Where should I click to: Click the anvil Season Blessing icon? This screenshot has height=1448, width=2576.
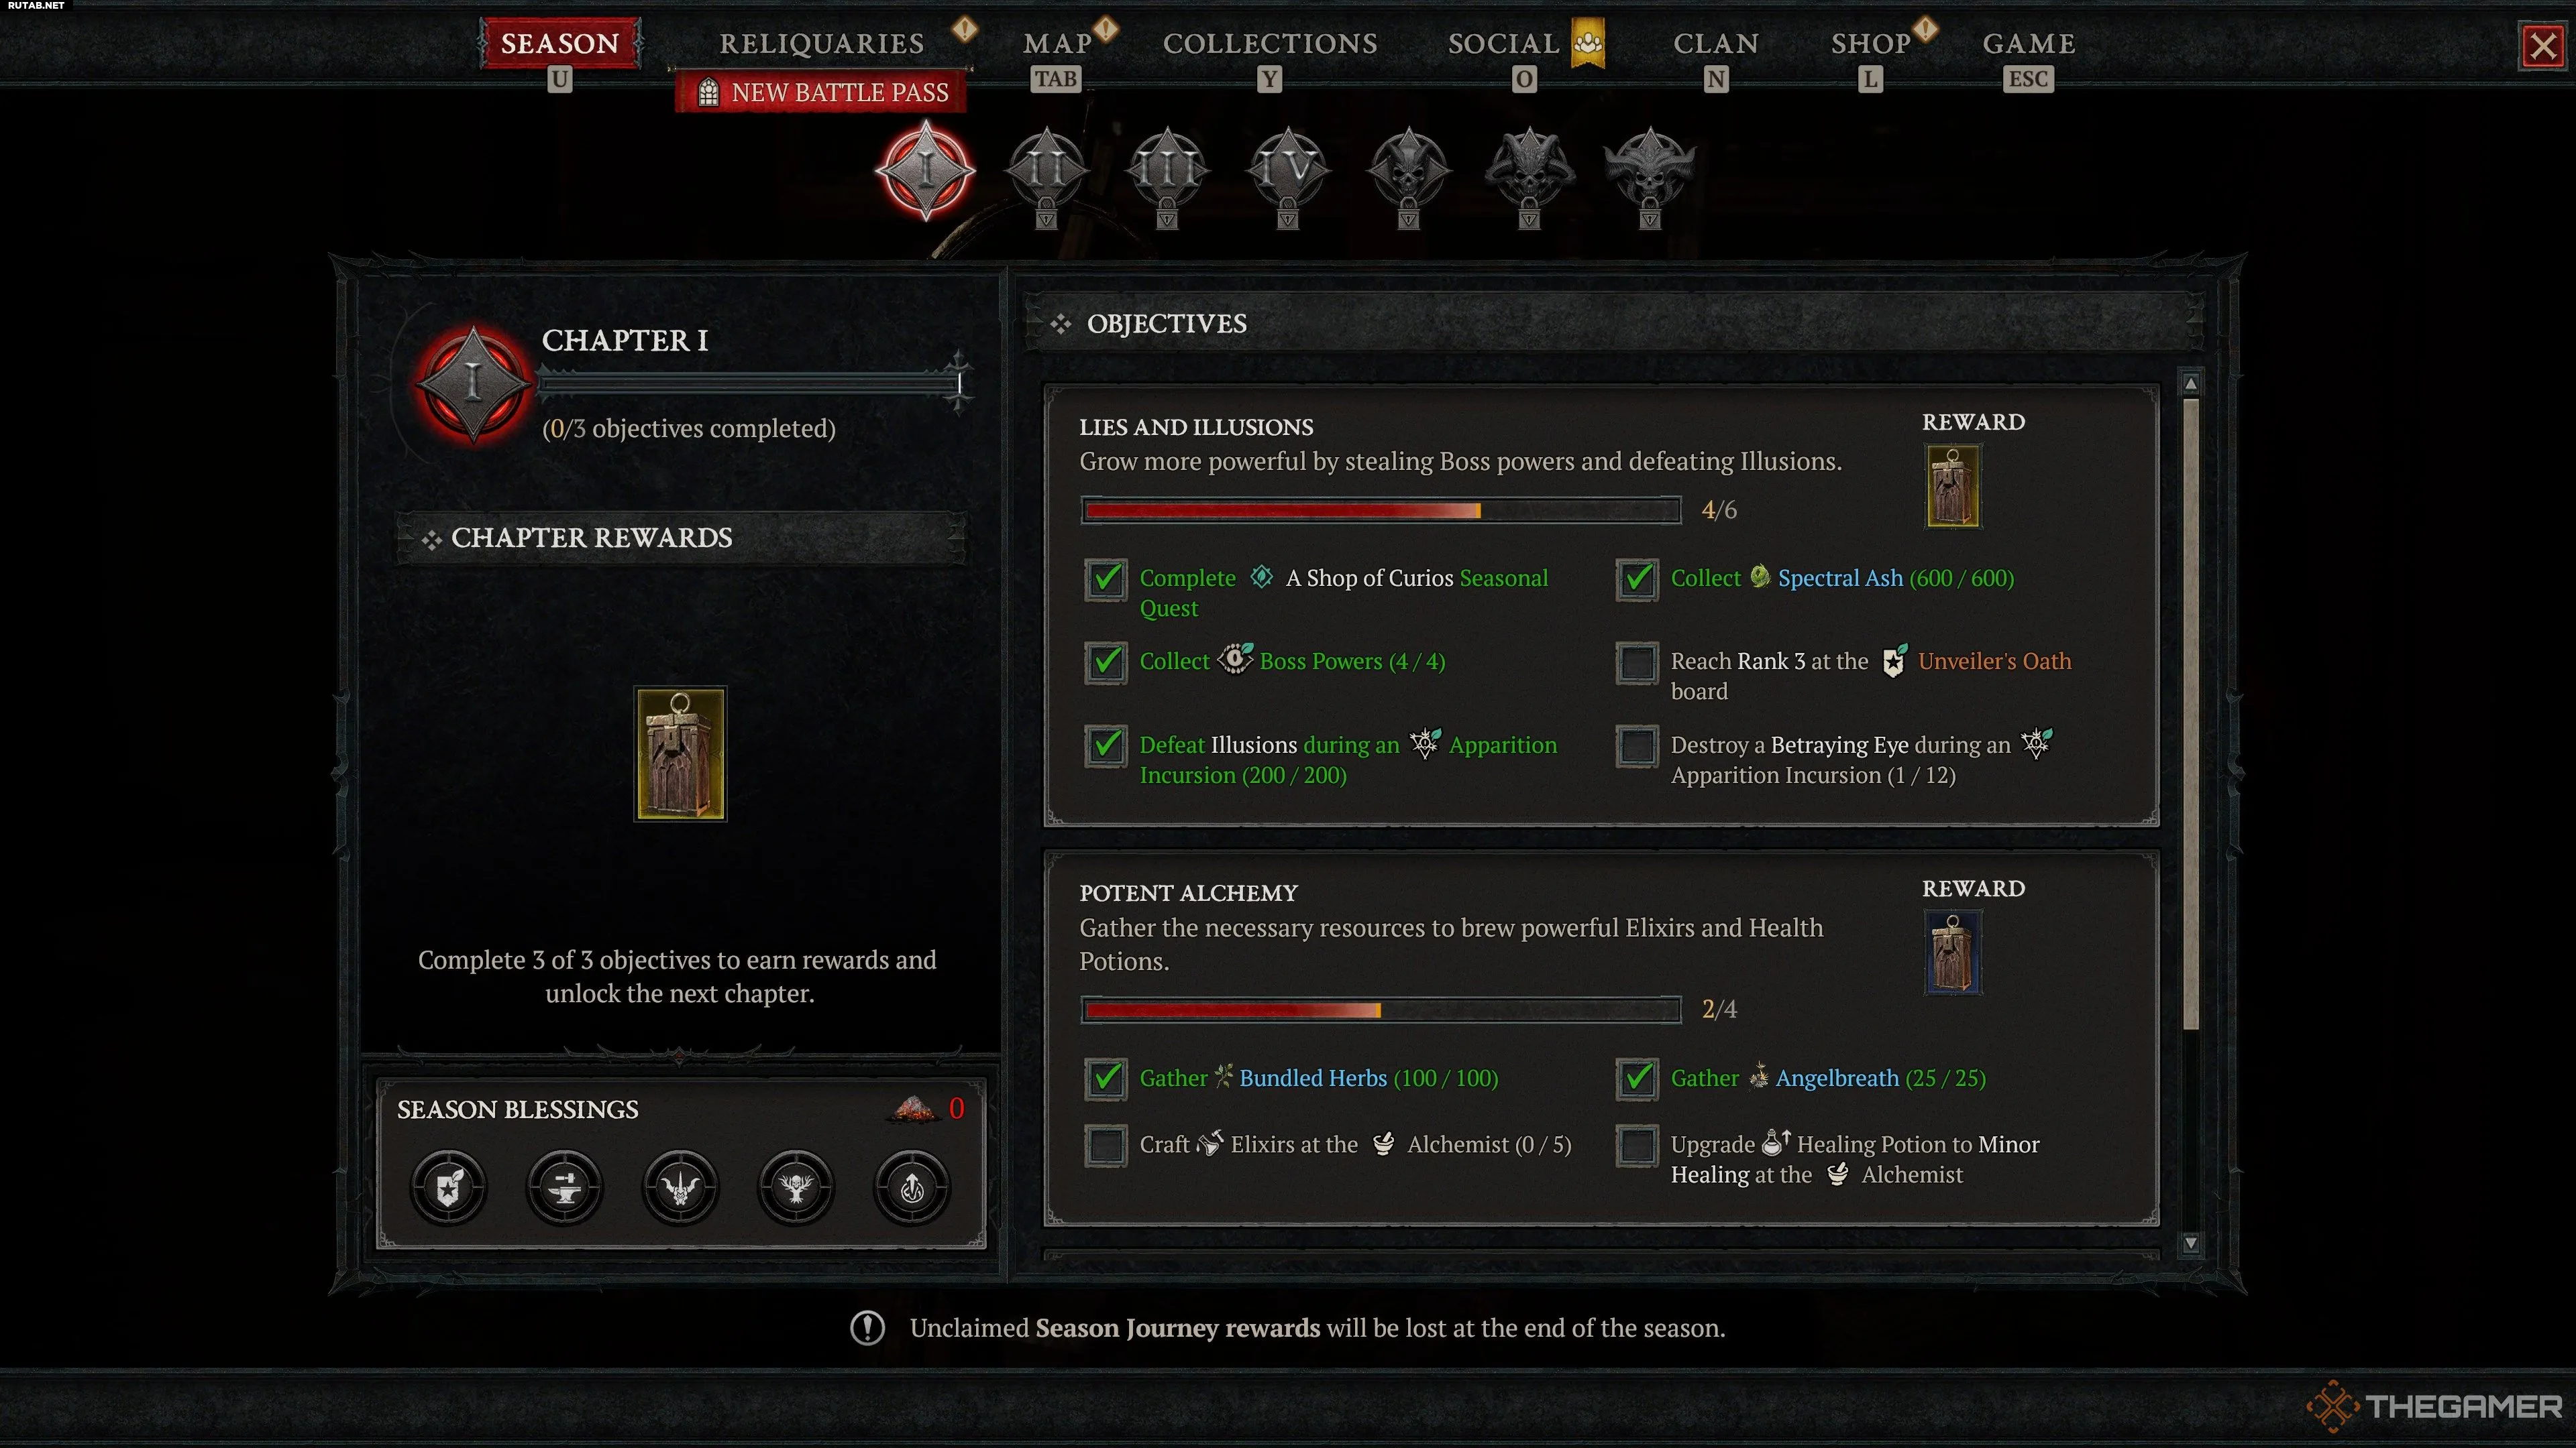tap(565, 1187)
